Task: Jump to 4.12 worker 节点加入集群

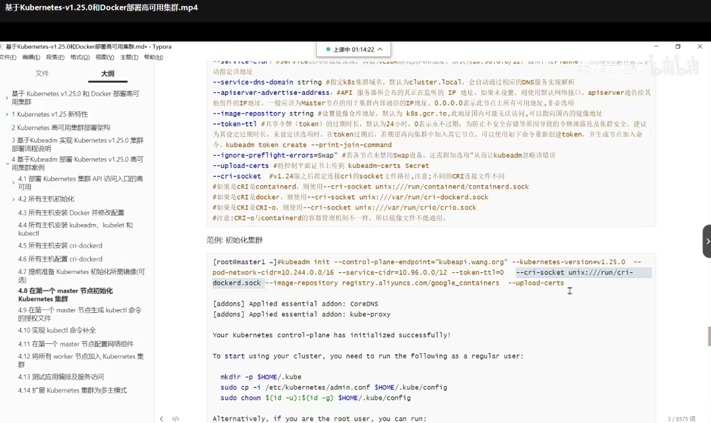Action: click(81, 360)
